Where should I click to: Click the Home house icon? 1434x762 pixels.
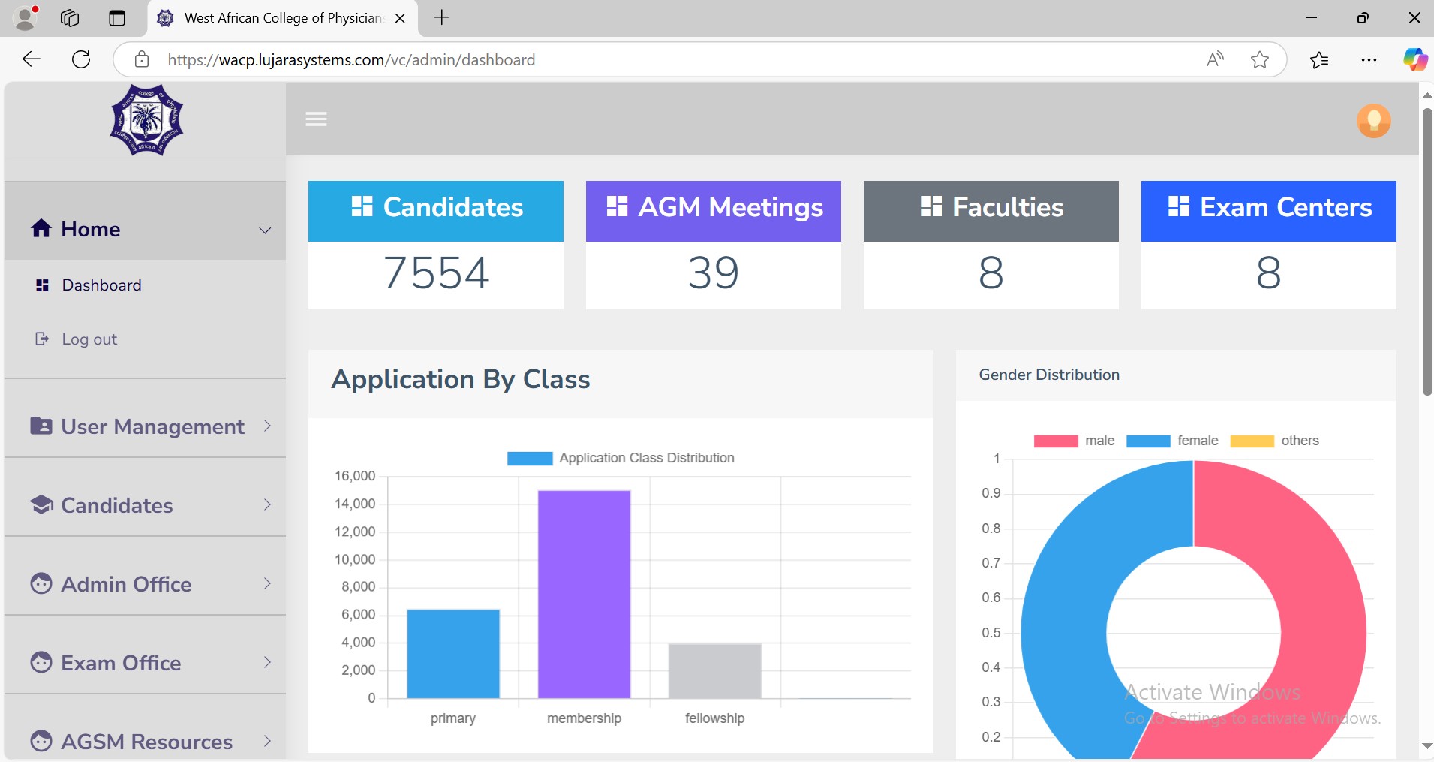point(41,228)
